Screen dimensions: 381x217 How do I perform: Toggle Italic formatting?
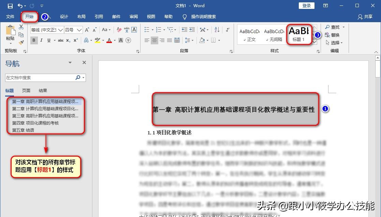pyautogui.click(x=41, y=40)
